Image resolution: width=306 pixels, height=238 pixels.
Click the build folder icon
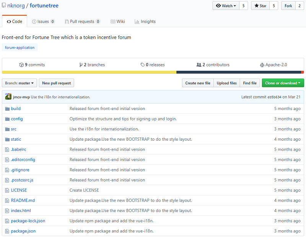[7, 109]
